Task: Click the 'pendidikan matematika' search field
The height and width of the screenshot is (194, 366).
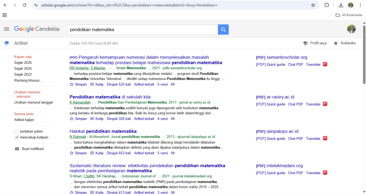Action: coord(142,30)
